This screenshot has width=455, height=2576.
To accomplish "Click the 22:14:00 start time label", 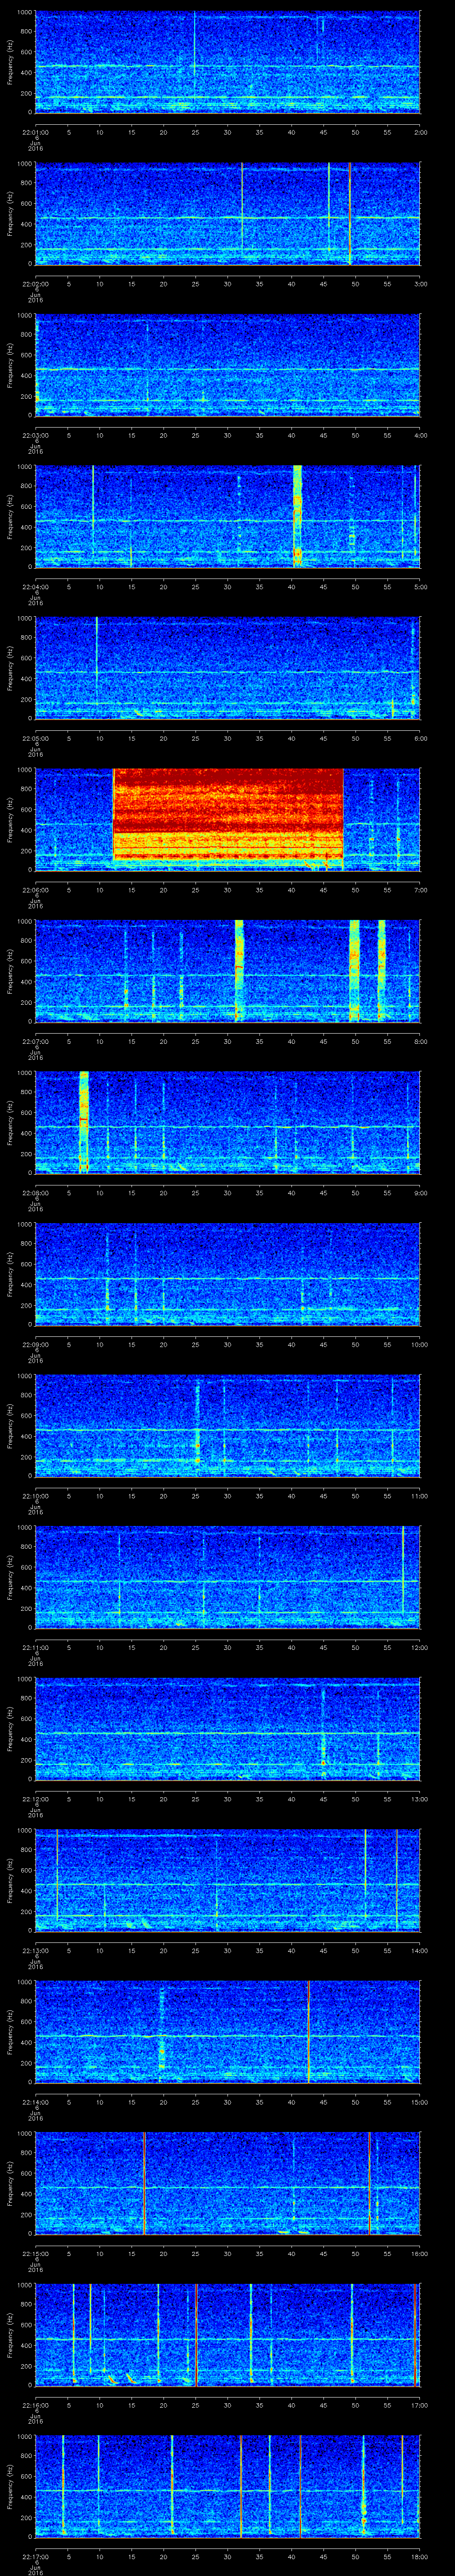I will (x=35, y=2101).
